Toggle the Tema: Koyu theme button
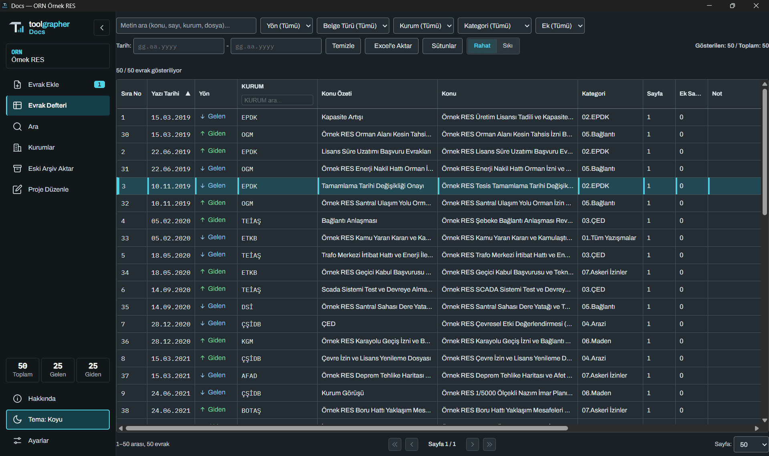769x456 pixels. (x=58, y=419)
